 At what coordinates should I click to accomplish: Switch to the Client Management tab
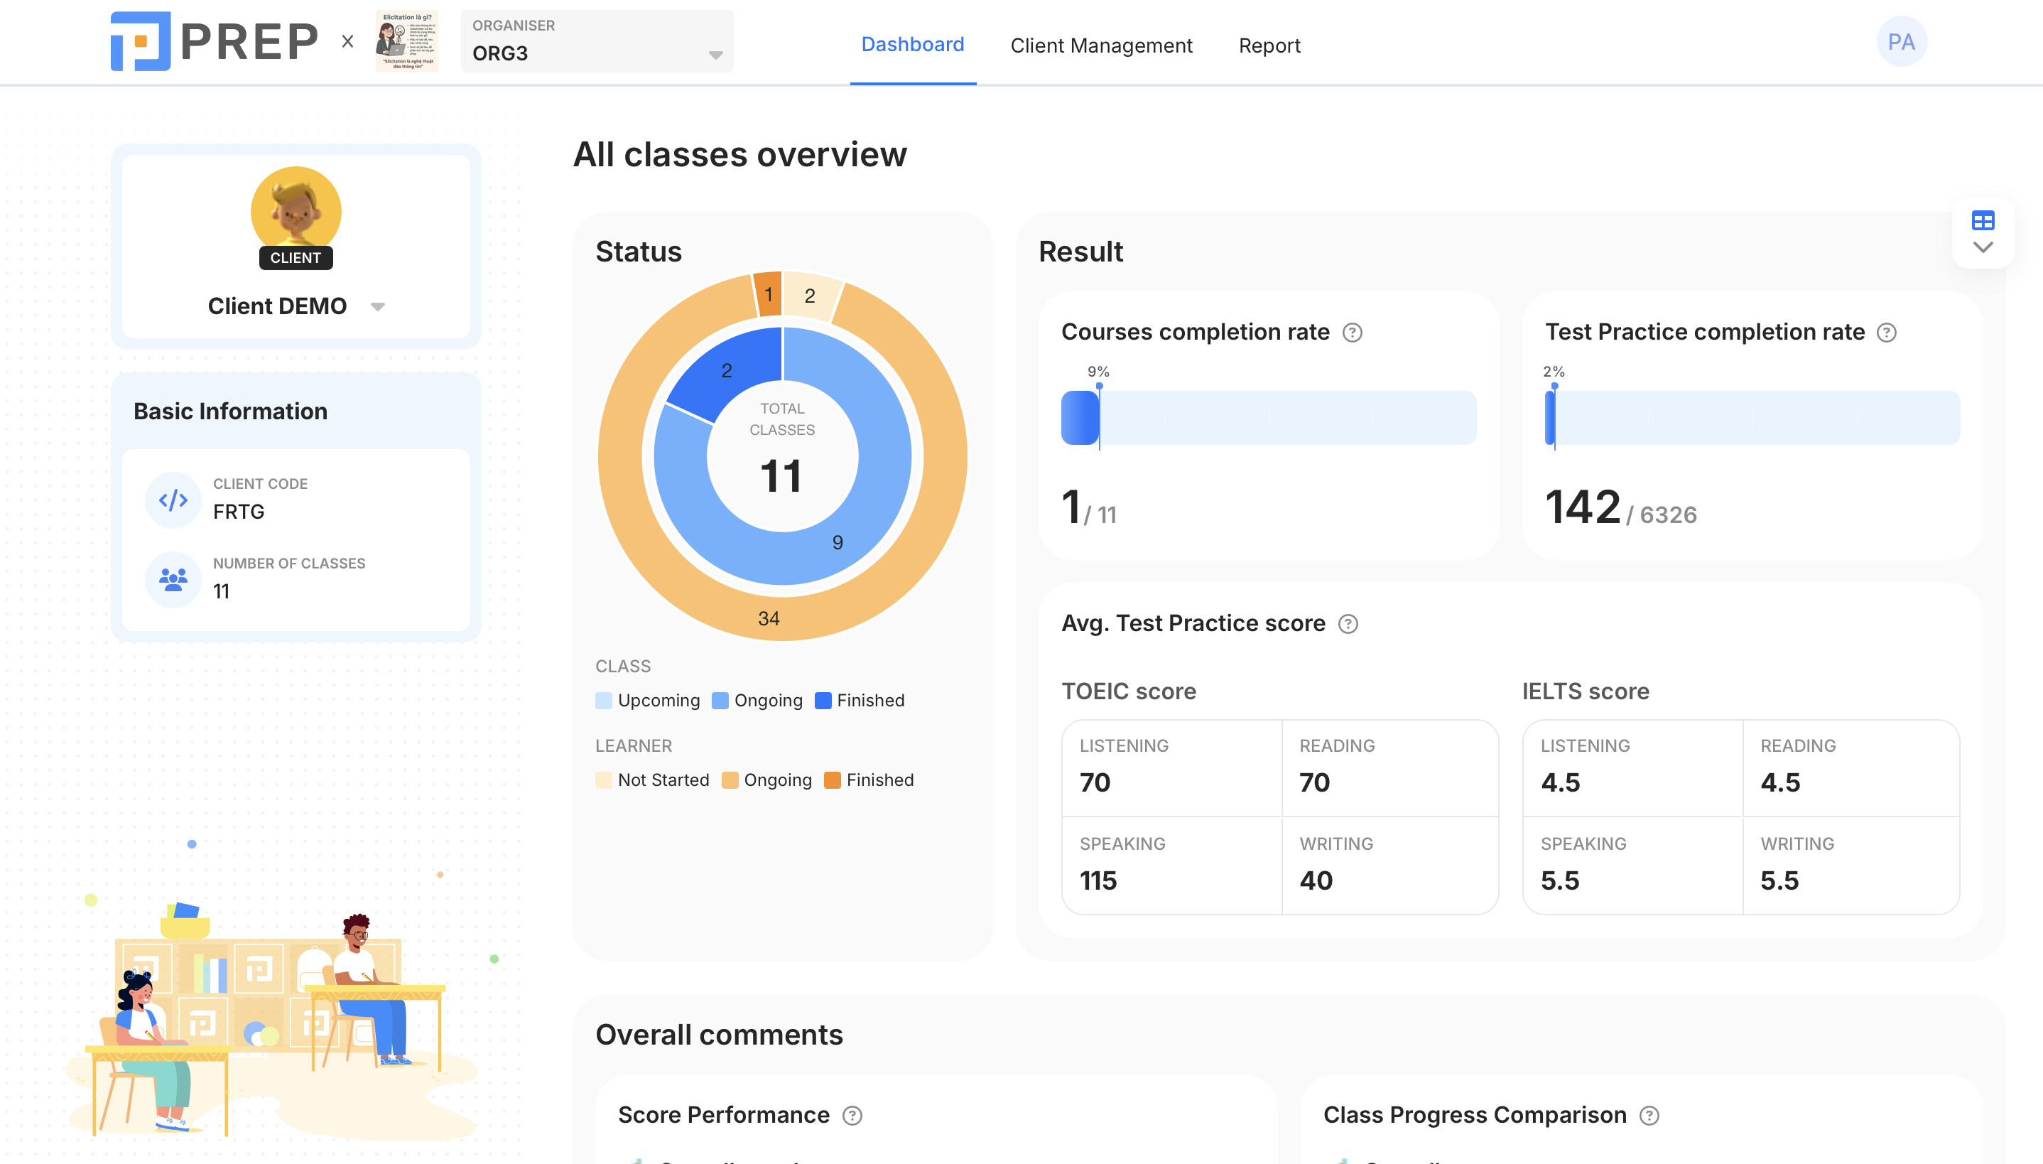1100,45
